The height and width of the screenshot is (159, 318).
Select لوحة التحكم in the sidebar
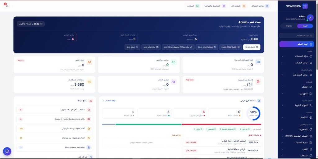pyautogui.click(x=297, y=44)
